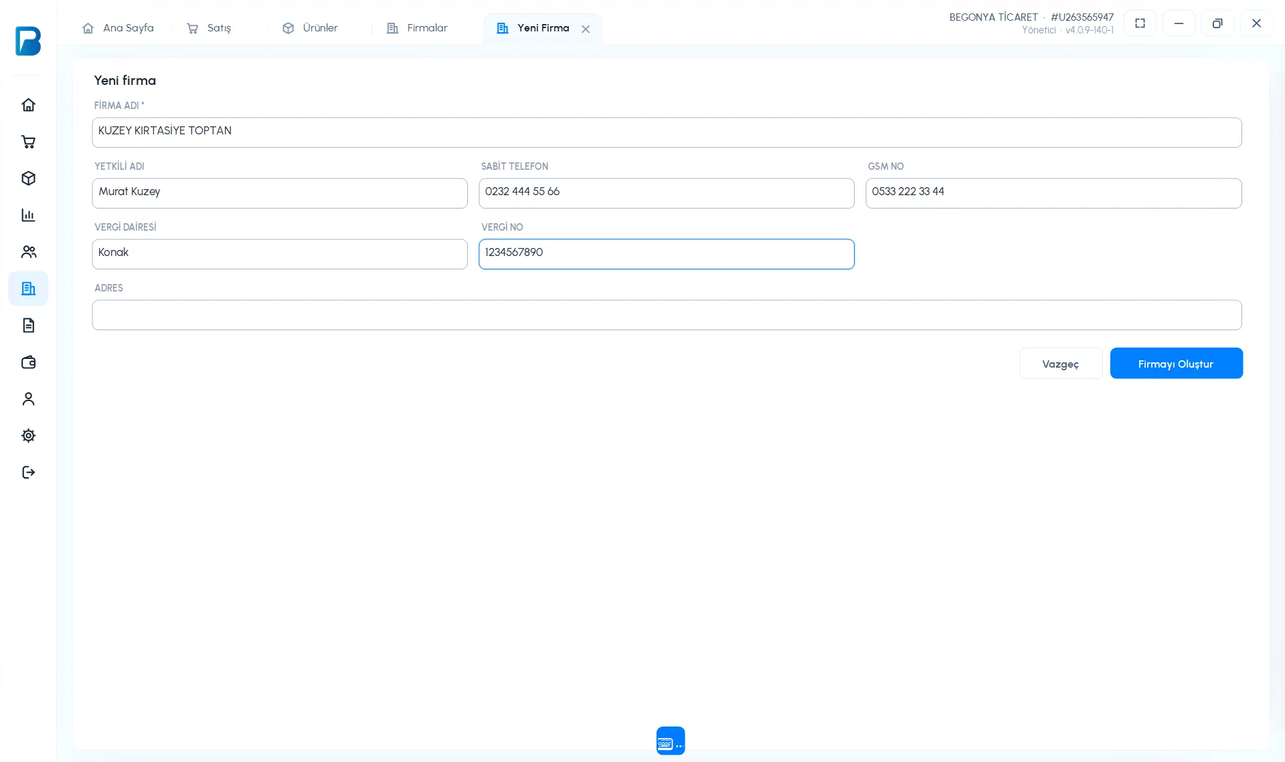Focus the Firma Adı input field

pyautogui.click(x=667, y=132)
